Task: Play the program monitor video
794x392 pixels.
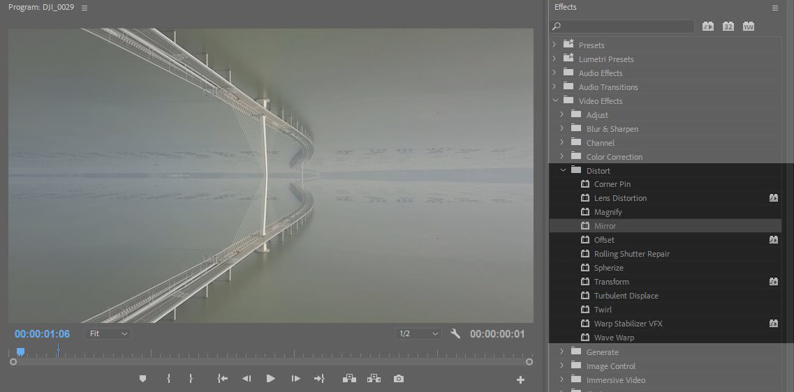Action: coord(271,378)
